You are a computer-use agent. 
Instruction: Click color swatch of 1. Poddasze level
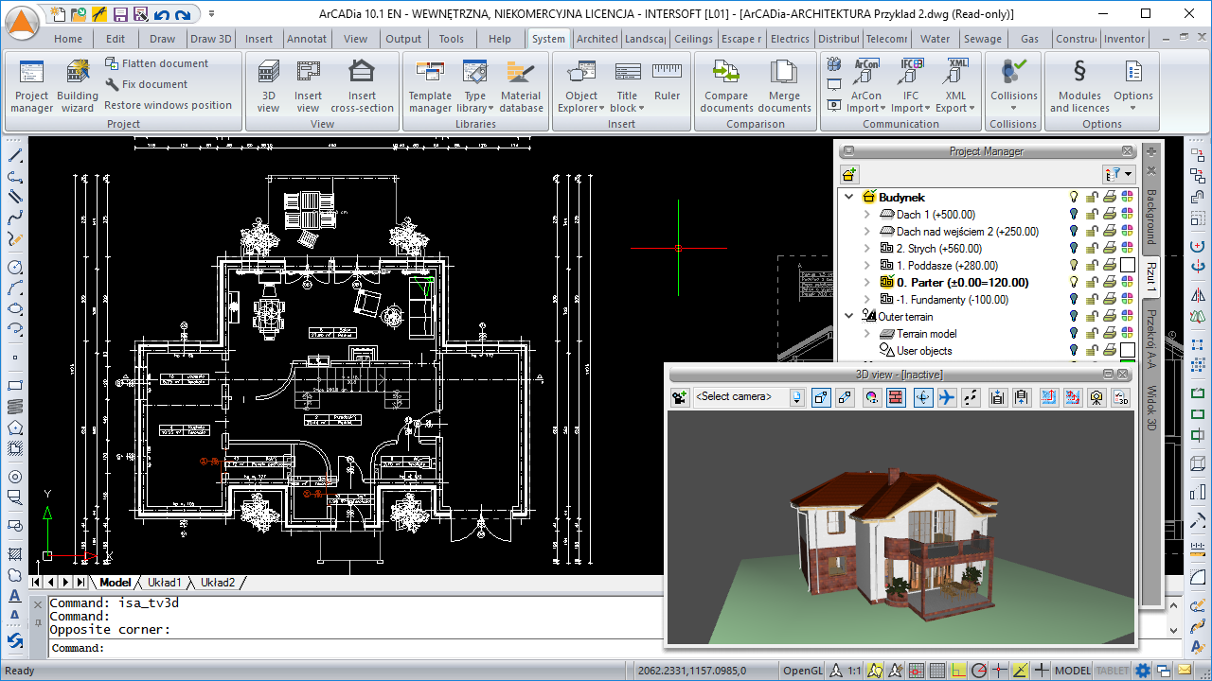[x=1127, y=266]
